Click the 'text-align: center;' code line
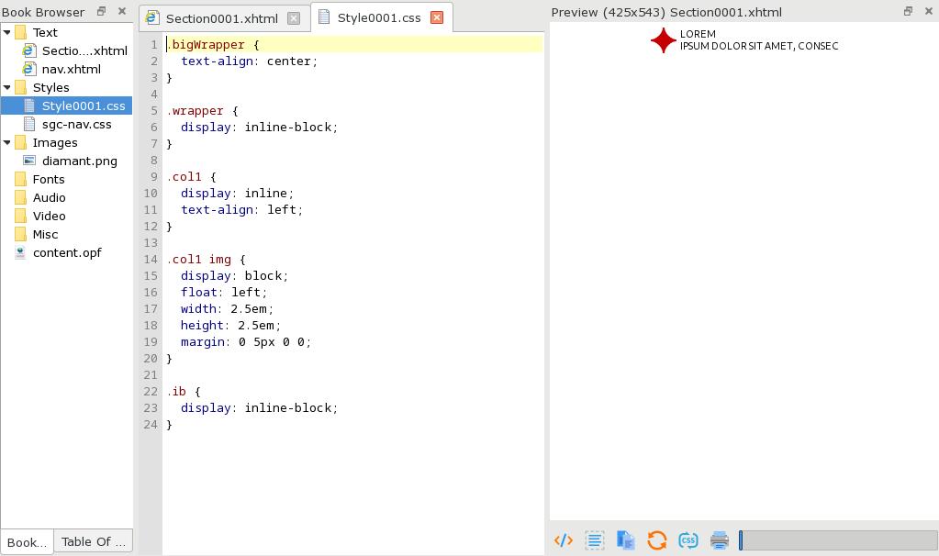The image size is (939, 556). tap(249, 61)
